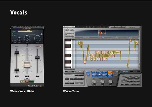Click Reference 440 value field
This screenshot has width=152, height=107.
click(x=66, y=31)
